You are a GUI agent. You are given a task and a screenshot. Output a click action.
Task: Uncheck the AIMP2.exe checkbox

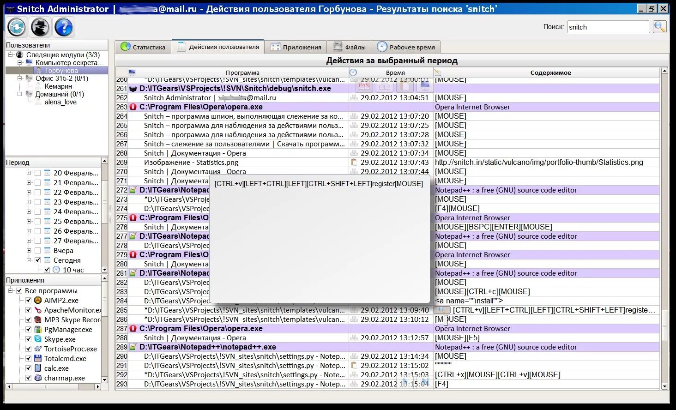click(x=28, y=300)
